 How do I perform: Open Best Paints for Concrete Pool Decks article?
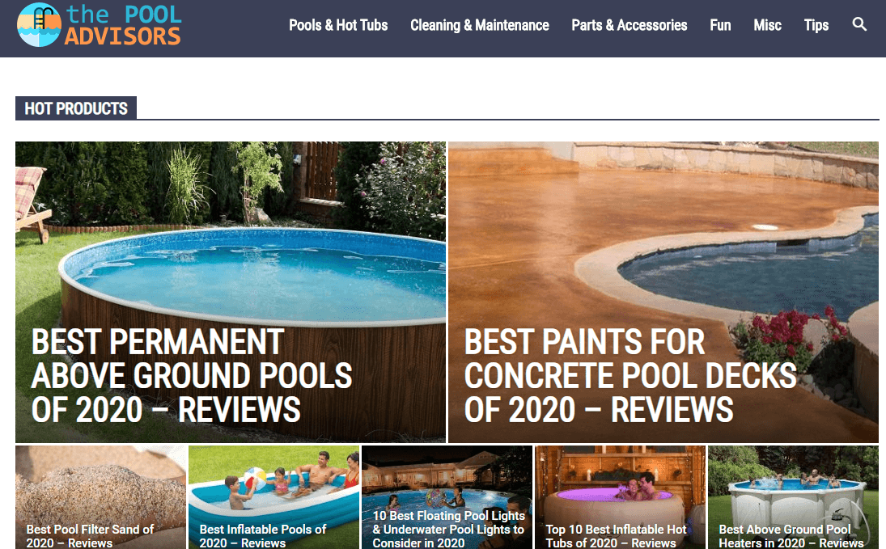click(630, 376)
